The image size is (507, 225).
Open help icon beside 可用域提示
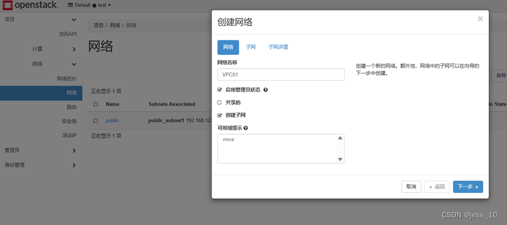[246, 128]
